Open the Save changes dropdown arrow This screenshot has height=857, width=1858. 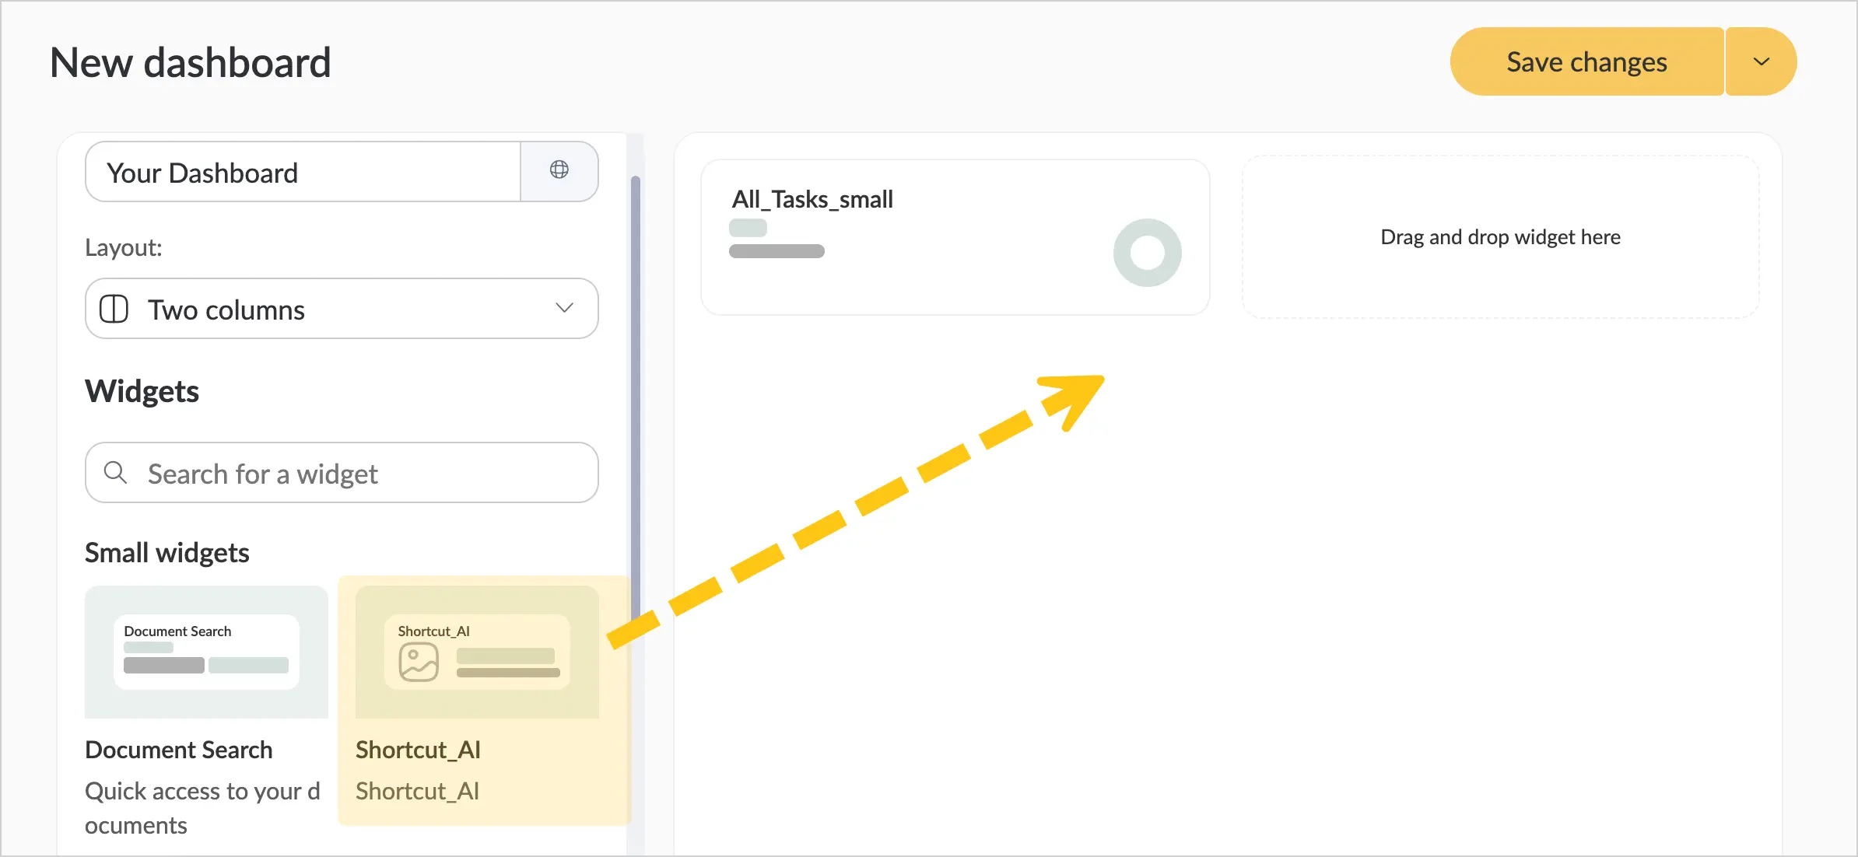[1762, 61]
